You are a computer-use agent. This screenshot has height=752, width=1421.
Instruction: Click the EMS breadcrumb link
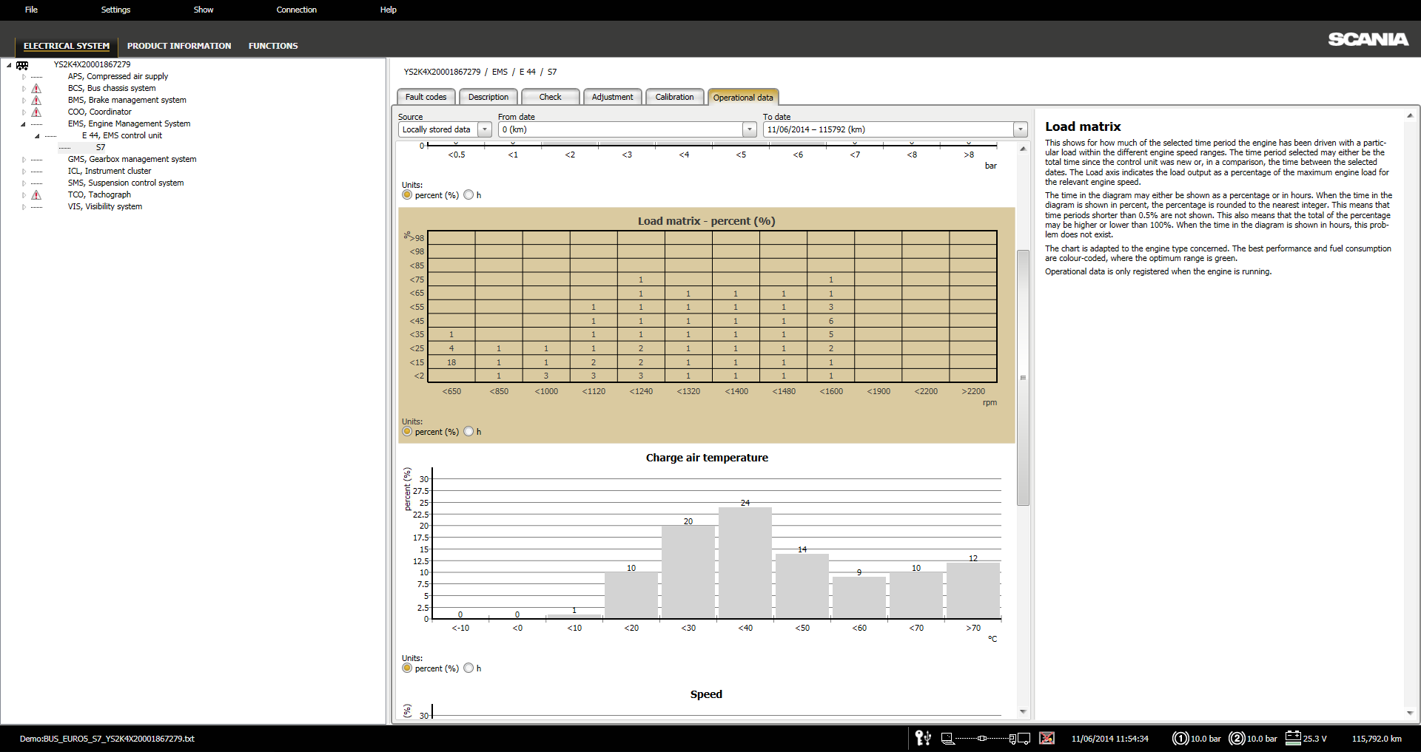[x=500, y=72]
